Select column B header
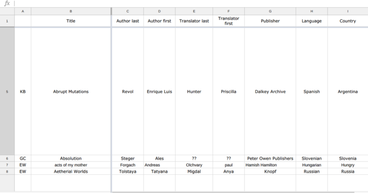Image resolution: width=368 pixels, height=193 pixels. (71, 11)
